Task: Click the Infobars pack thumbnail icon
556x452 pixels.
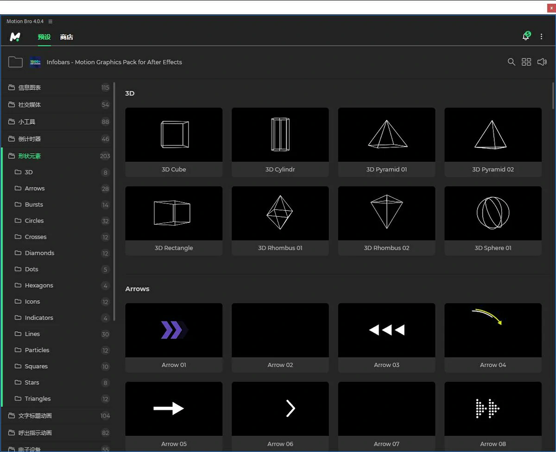Action: [35, 62]
